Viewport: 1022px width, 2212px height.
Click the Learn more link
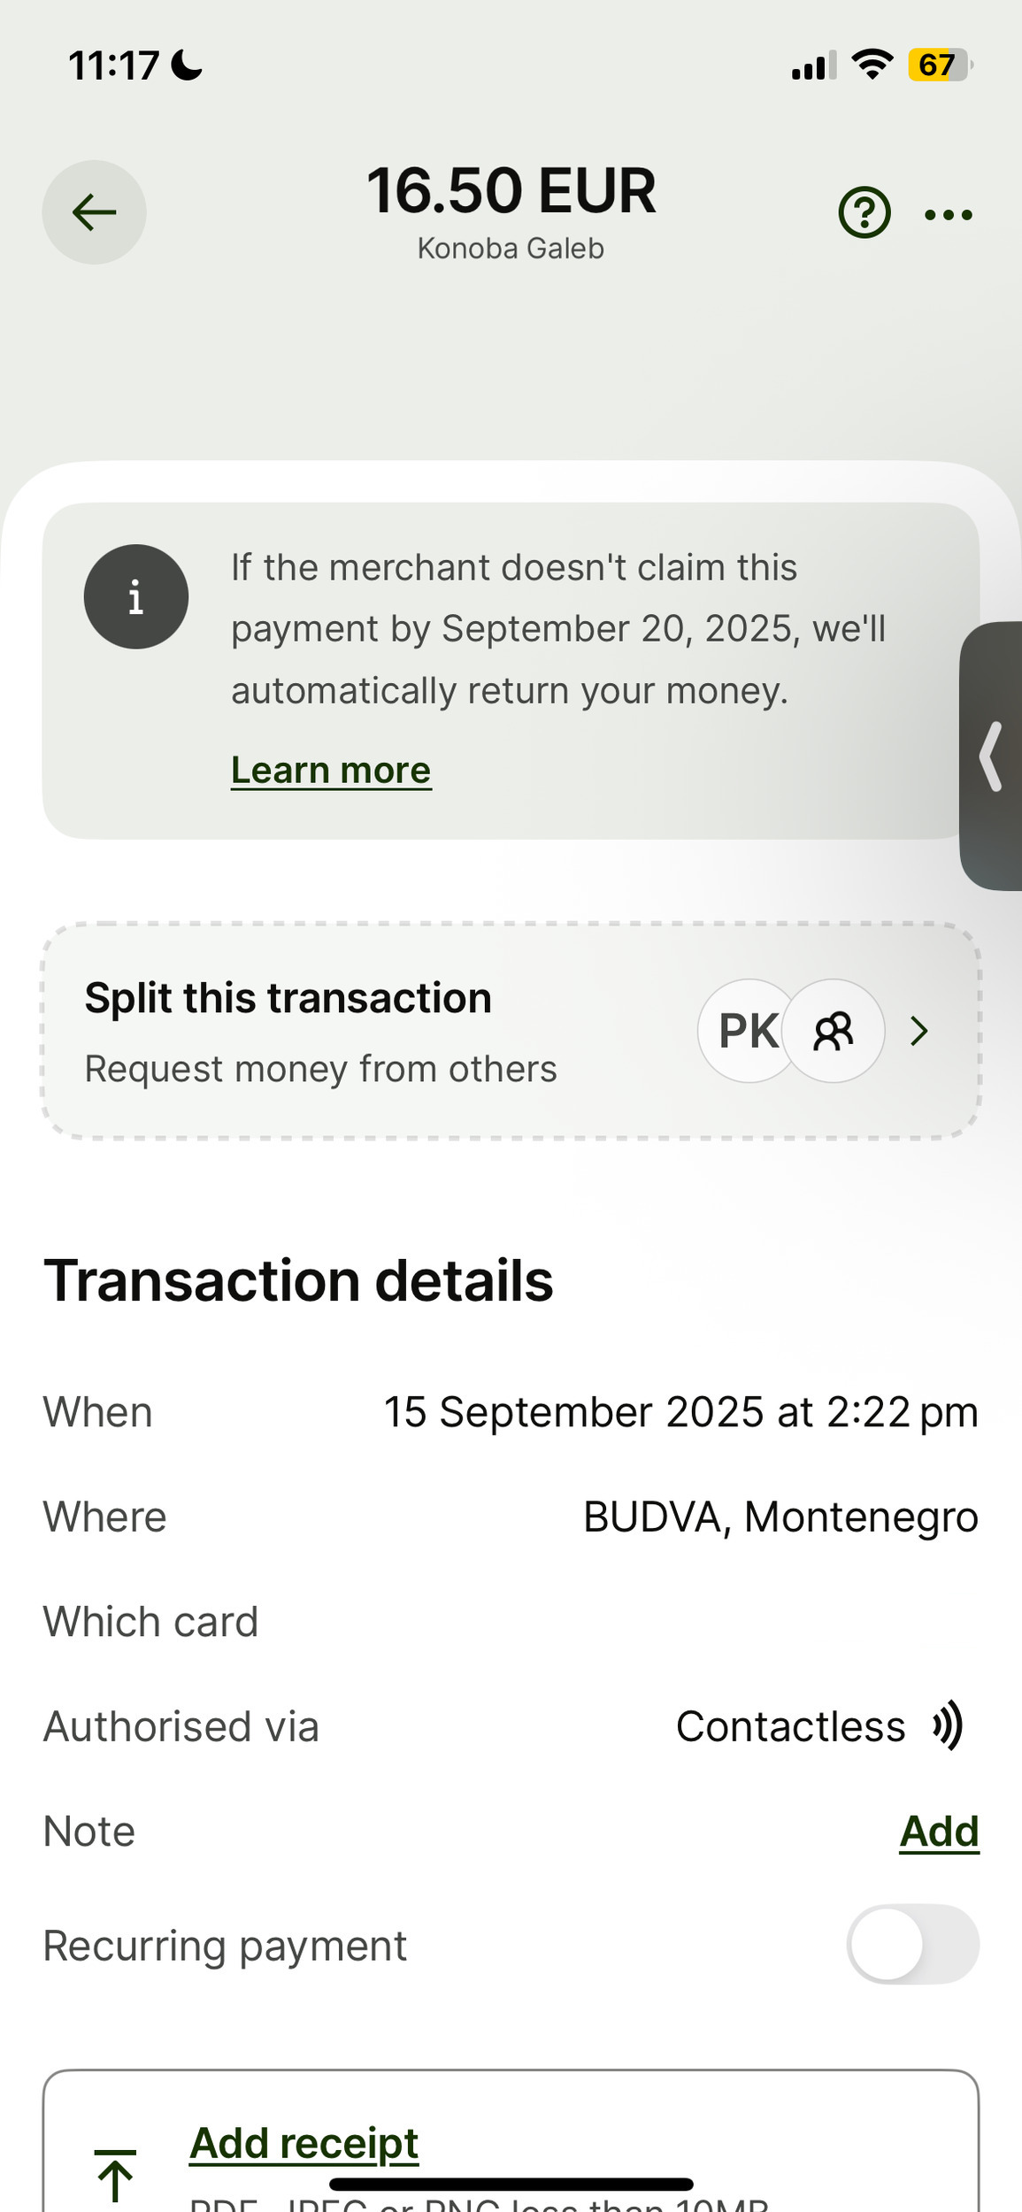tap(331, 770)
